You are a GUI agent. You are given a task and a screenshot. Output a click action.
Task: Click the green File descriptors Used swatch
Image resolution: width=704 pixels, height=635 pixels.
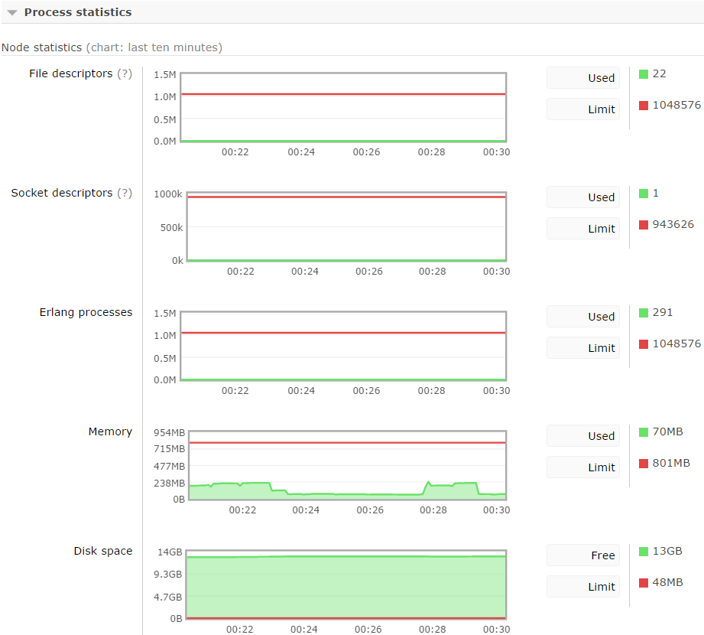(644, 74)
